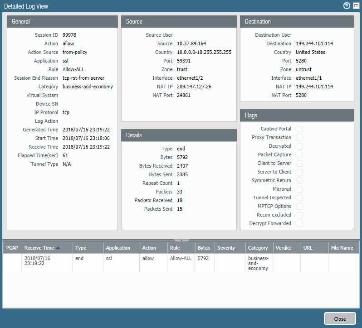Click the File Name column header
362x328 pixels.
click(x=342, y=248)
